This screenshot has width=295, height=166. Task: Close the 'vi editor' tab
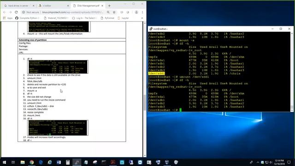tap(68, 6)
